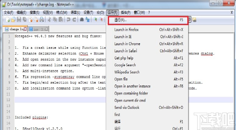This screenshot has width=236, height=130.
Task: Click the Close All documents toolbar icon
Action: pyautogui.click(x=36, y=20)
